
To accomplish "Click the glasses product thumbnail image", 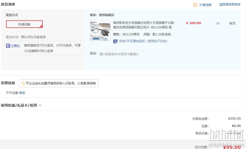I will point(100,31).
